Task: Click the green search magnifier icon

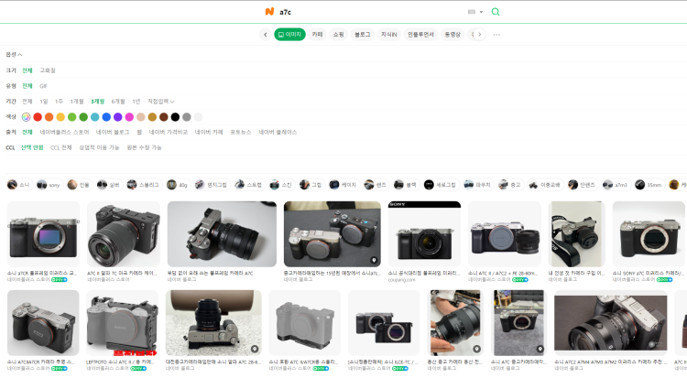Action: pos(496,12)
